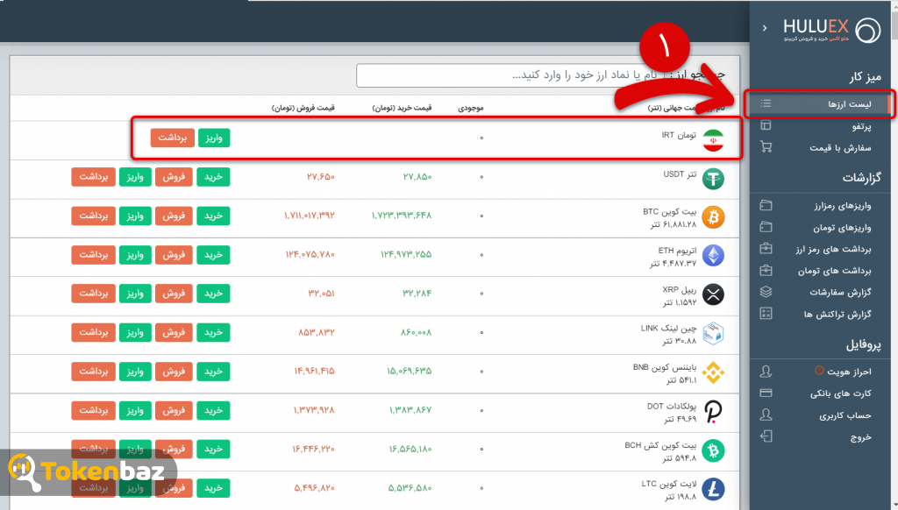Click the folder icon beside واریزهای رمزارز

click(766, 205)
